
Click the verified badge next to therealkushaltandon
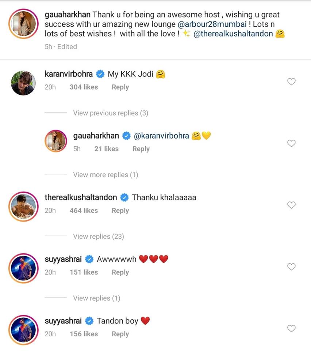pyautogui.click(x=124, y=197)
